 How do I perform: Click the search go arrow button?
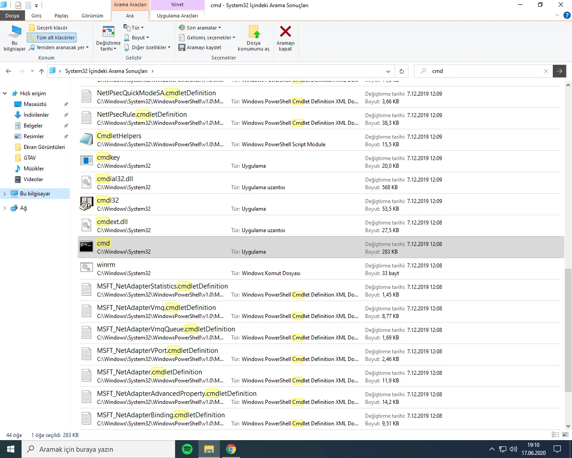coord(559,71)
